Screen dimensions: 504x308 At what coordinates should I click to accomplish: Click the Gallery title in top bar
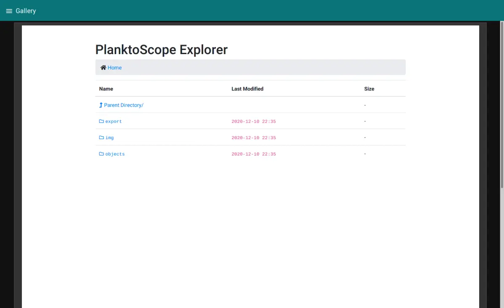pyautogui.click(x=26, y=11)
